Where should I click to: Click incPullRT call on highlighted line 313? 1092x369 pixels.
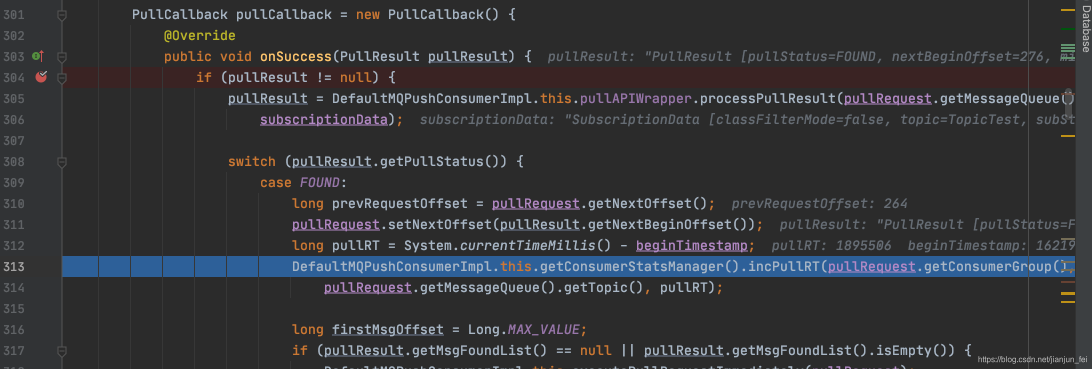783,266
